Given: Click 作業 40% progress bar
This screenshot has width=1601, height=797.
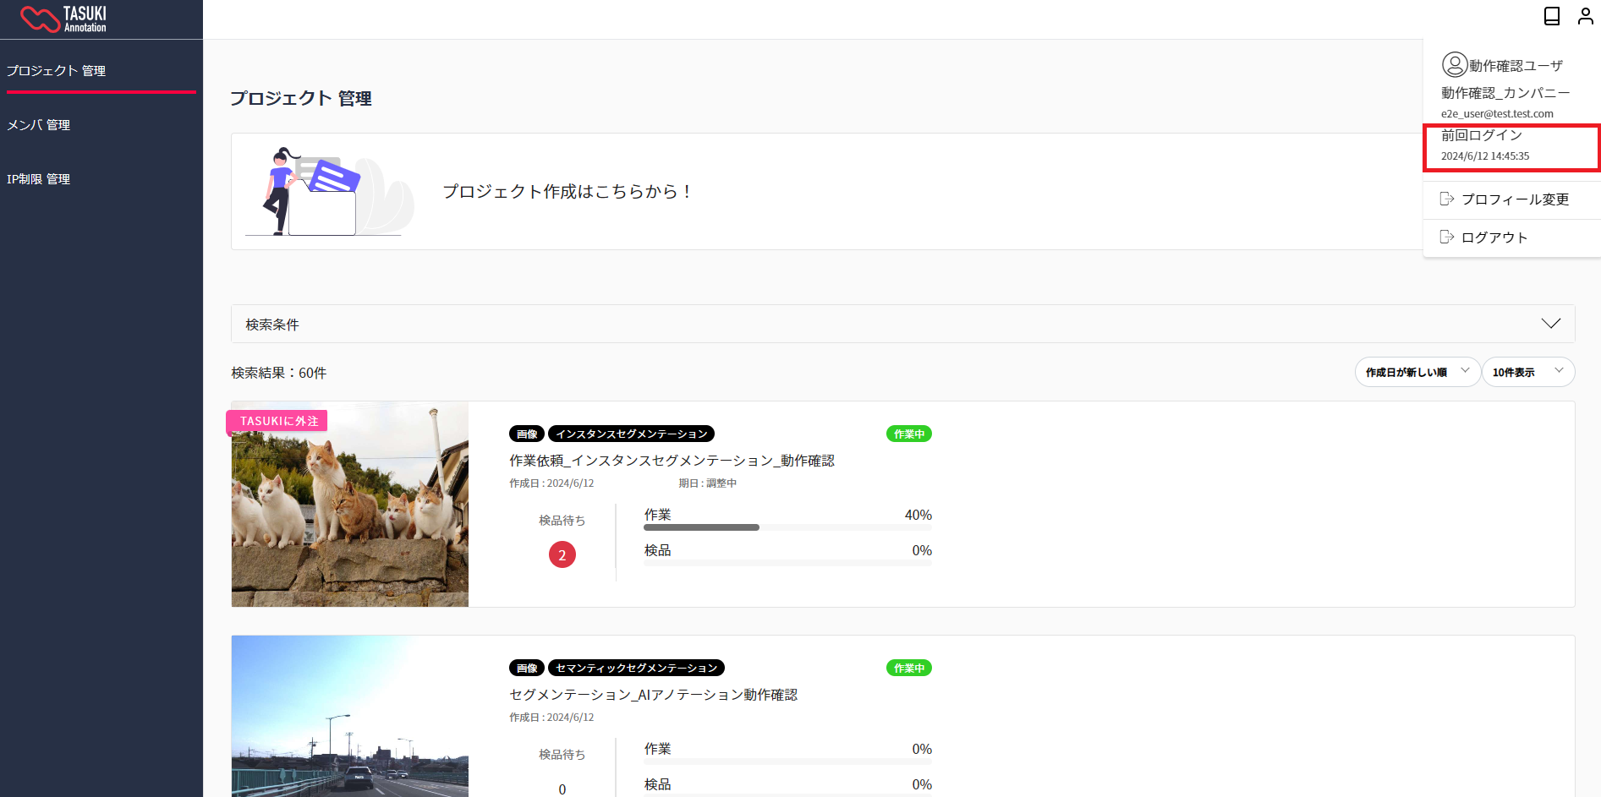Looking at the screenshot, I should (787, 527).
